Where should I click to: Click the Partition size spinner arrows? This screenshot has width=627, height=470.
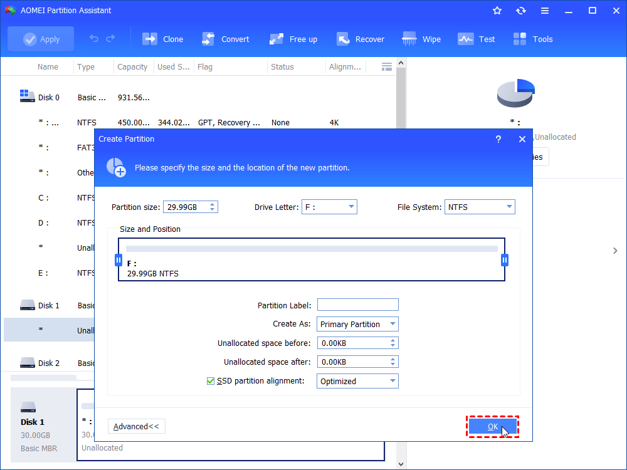click(213, 207)
